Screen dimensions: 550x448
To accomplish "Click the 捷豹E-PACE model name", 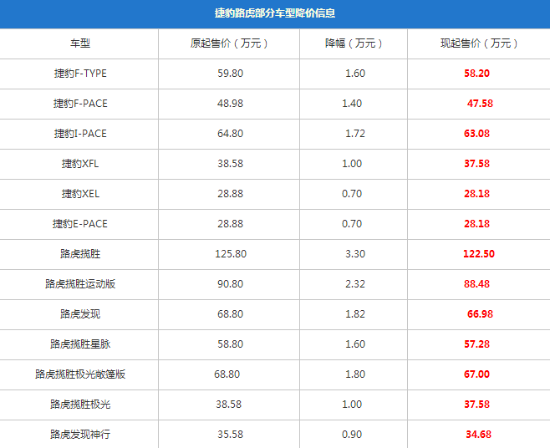I will (80, 224).
